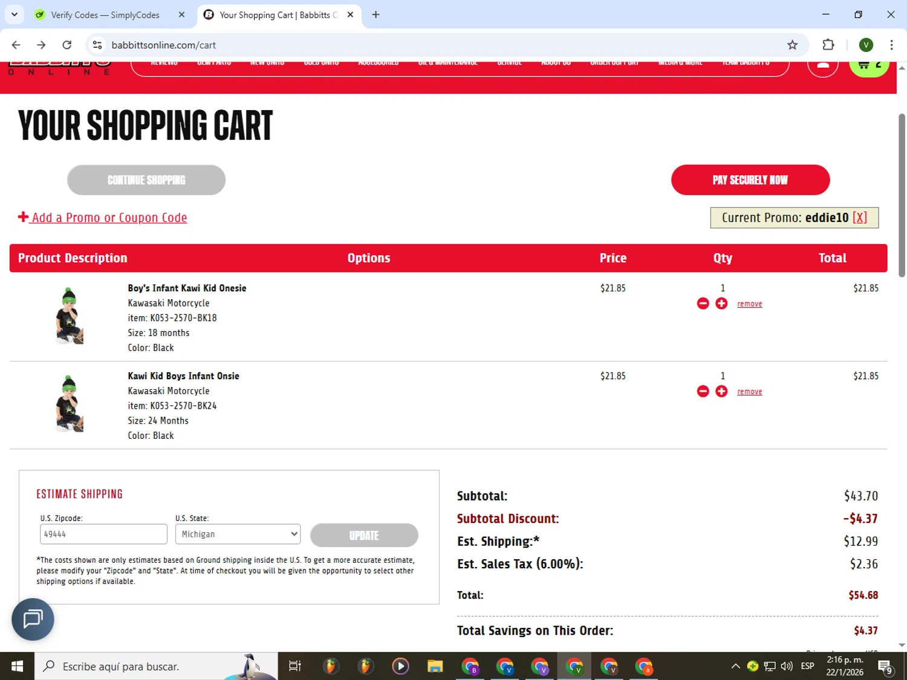The width and height of the screenshot is (907, 680).
Task: Open the Windows notification center
Action: (886, 666)
